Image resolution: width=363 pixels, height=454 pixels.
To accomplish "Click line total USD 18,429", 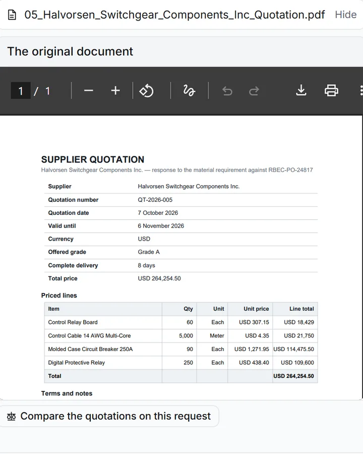I will (x=299, y=322).
